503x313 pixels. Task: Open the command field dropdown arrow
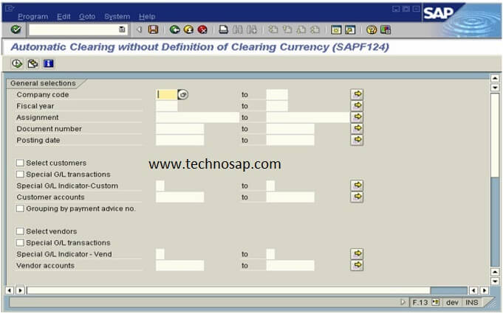pos(122,29)
